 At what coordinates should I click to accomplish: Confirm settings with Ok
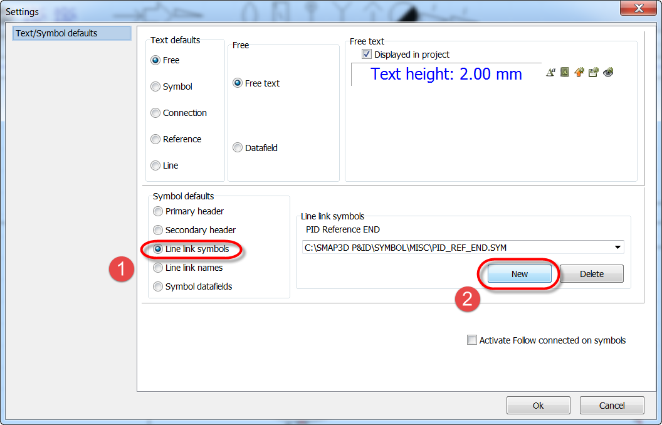click(x=538, y=405)
